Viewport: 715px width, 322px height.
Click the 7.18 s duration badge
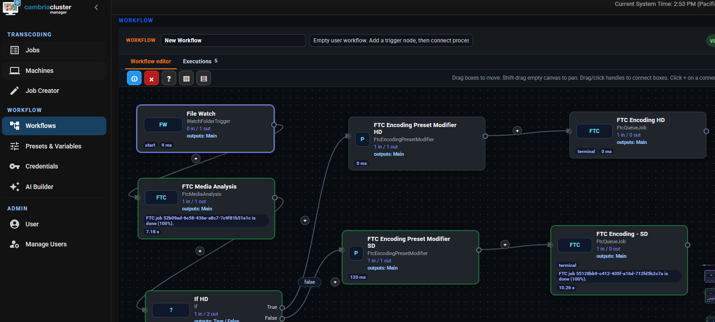coord(152,232)
